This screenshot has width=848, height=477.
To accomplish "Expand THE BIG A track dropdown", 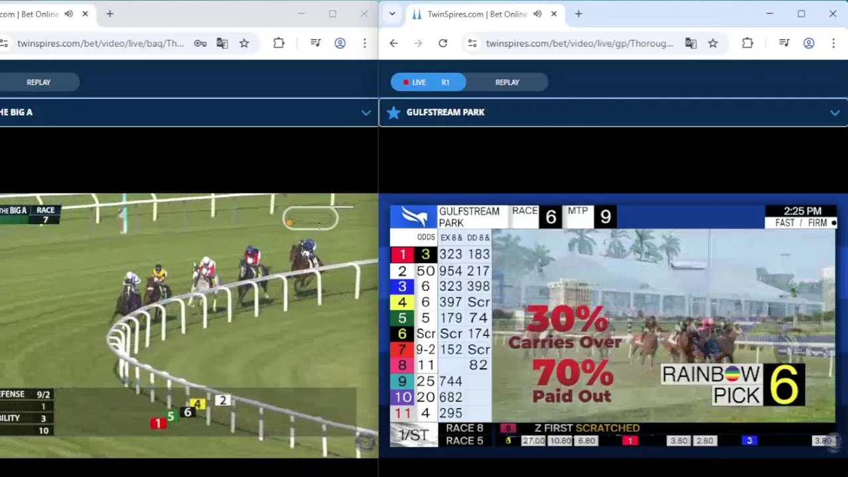I will click(366, 113).
